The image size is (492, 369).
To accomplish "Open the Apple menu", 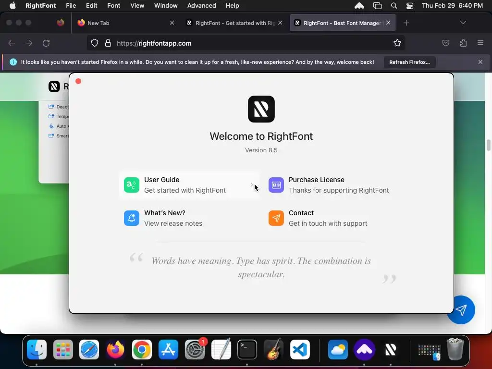I will pyautogui.click(x=12, y=5).
